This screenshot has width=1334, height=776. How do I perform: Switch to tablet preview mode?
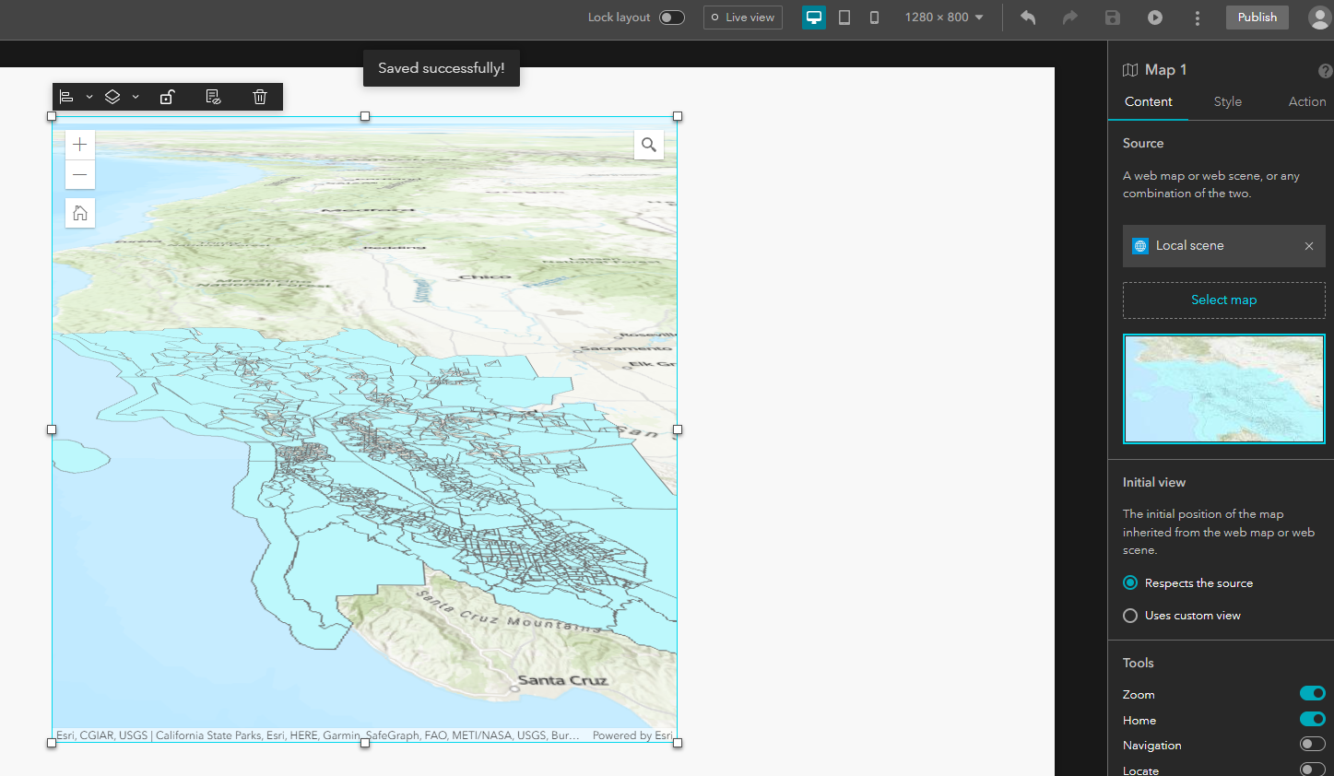tap(844, 17)
